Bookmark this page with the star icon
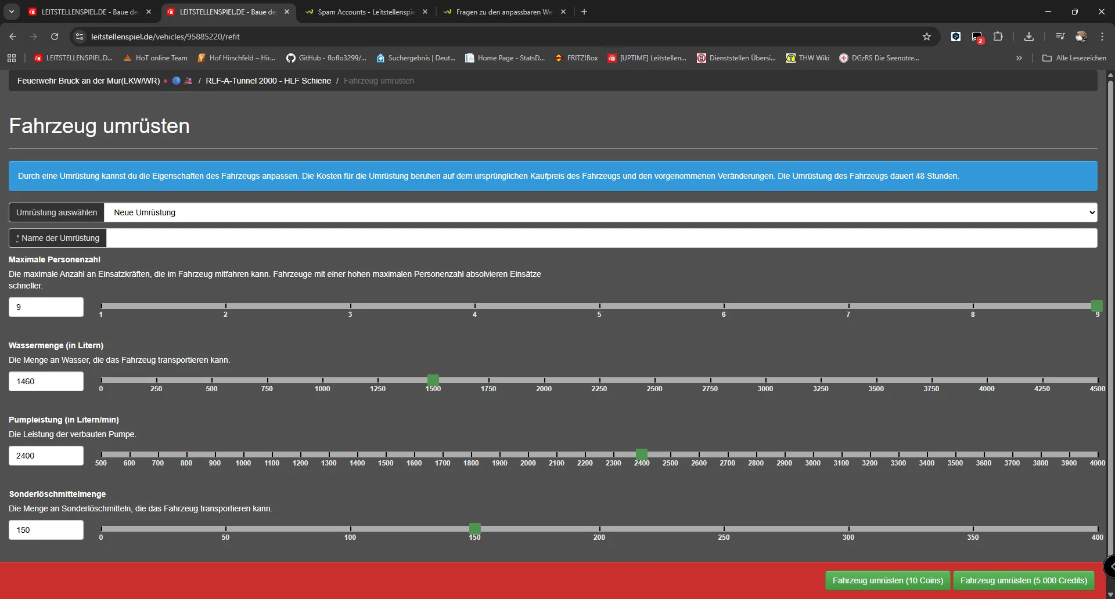 (x=926, y=37)
